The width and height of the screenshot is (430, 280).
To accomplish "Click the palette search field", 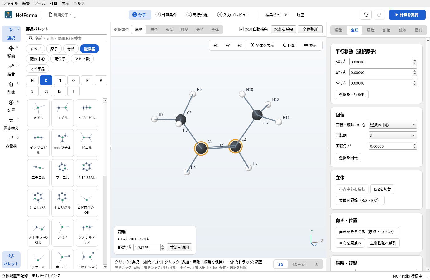I will [67, 38].
